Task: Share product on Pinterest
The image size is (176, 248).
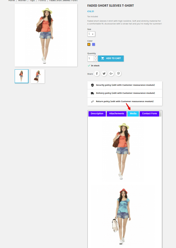Action: pos(118,74)
